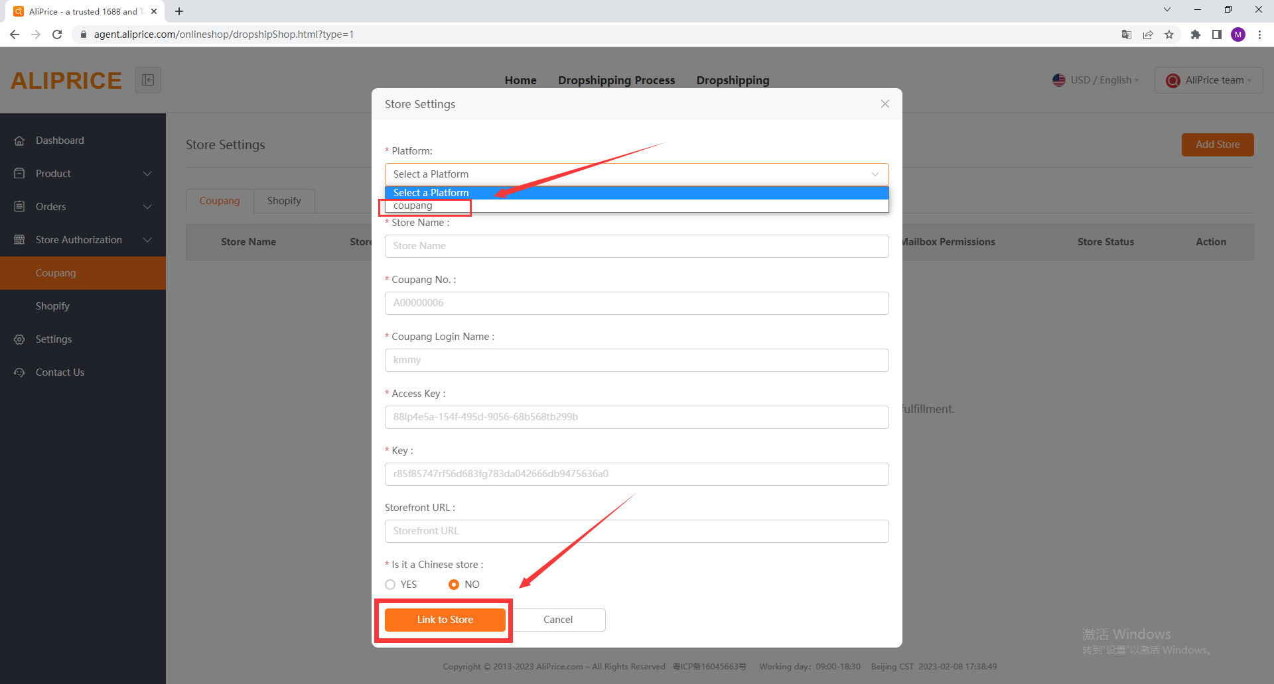The image size is (1274, 684).
Task: Click the Add Store button
Action: pos(1218,144)
